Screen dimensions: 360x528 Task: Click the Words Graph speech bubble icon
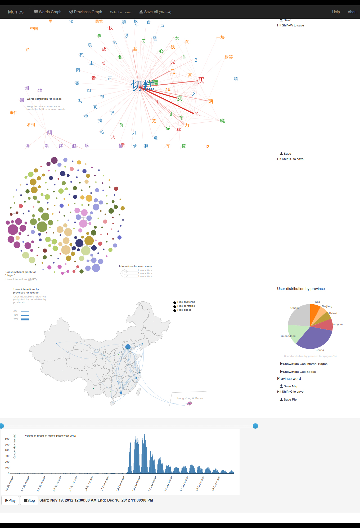[36, 12]
